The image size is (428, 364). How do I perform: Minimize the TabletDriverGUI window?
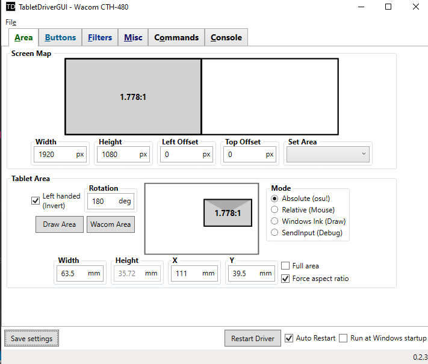[x=361, y=7]
